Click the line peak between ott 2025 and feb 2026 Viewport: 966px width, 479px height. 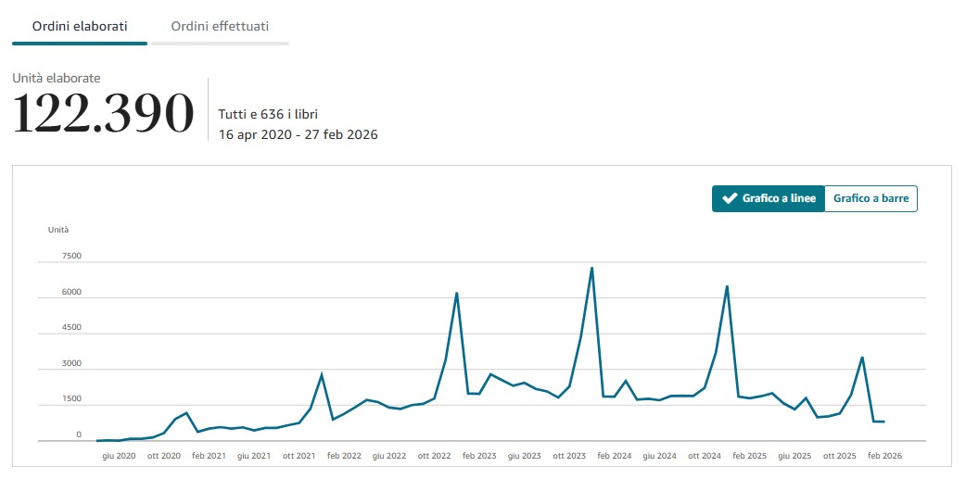(x=862, y=358)
